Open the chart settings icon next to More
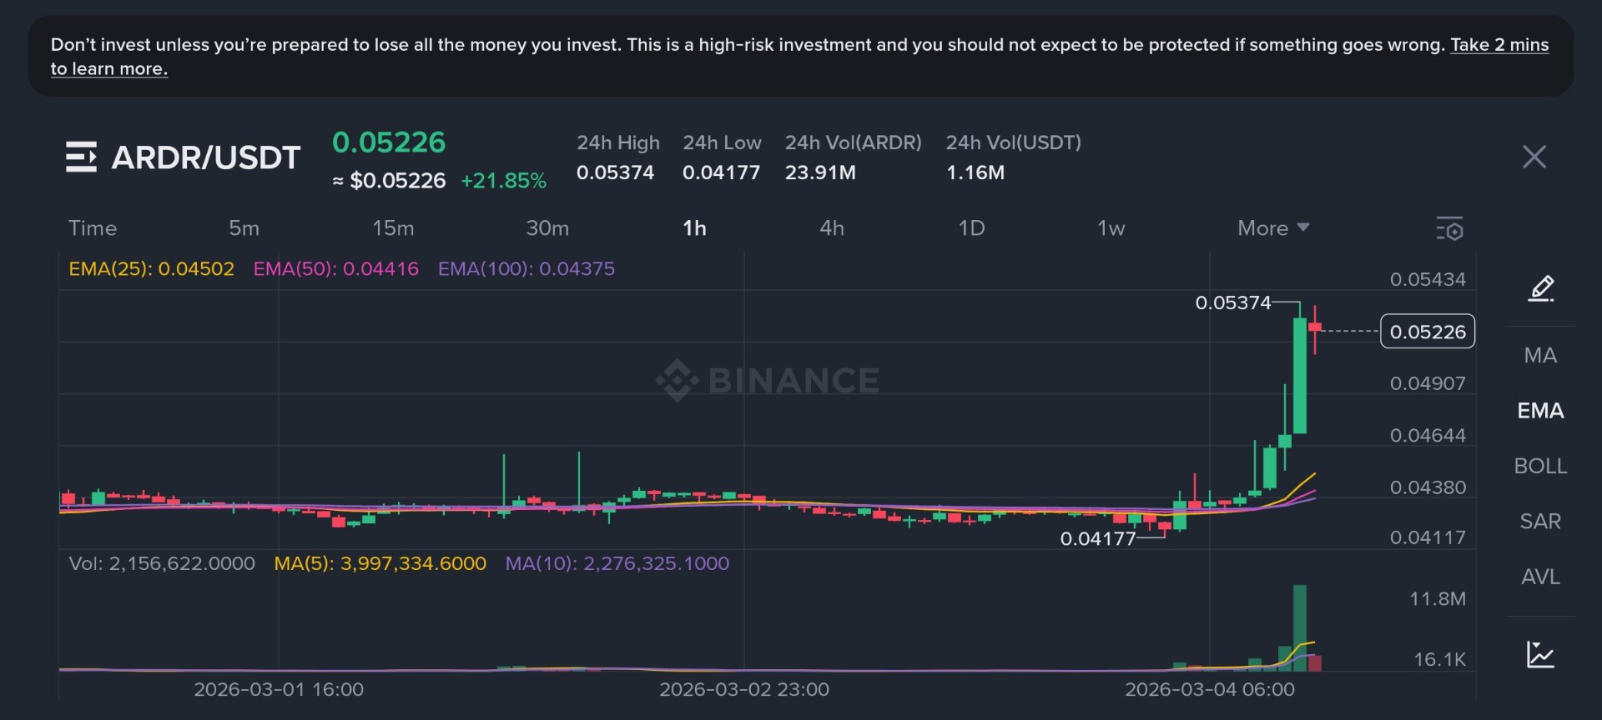Viewport: 1602px width, 720px height. coord(1449,229)
